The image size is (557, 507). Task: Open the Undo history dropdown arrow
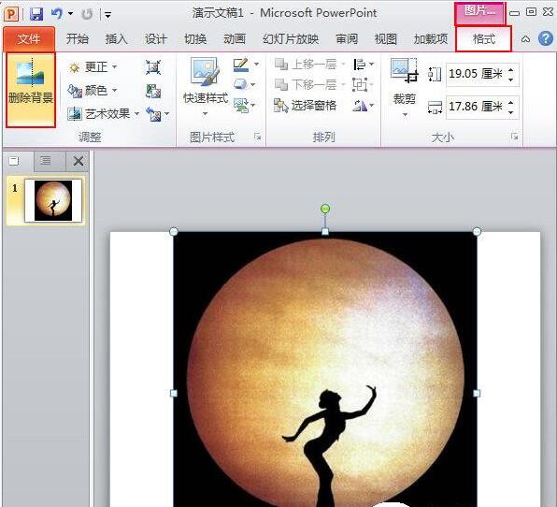(70, 14)
